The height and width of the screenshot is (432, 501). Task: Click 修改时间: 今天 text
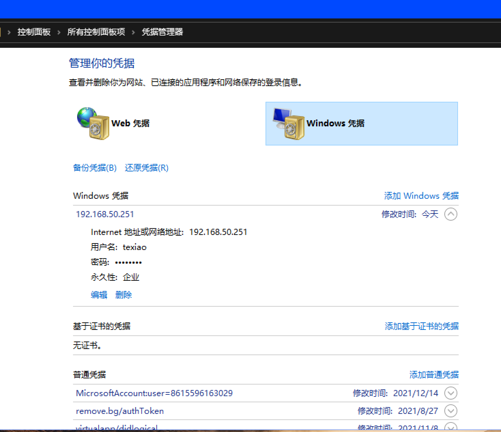[x=410, y=214]
